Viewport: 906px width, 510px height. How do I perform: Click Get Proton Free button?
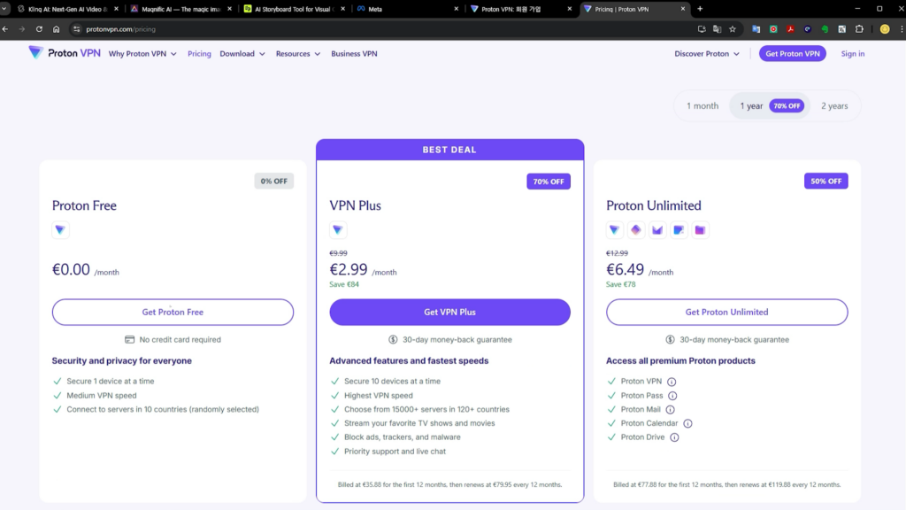point(173,313)
